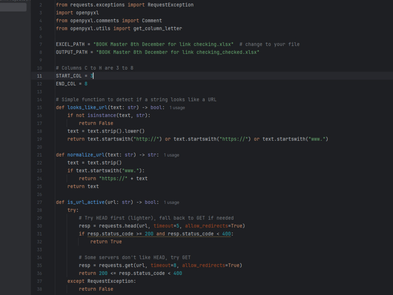Open the '1 usage' hint beside is_url_active
The image size is (393, 295).
pos(171,203)
